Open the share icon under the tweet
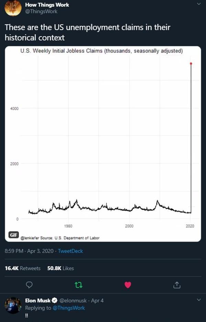This screenshot has height=322, width=206. [x=177, y=285]
